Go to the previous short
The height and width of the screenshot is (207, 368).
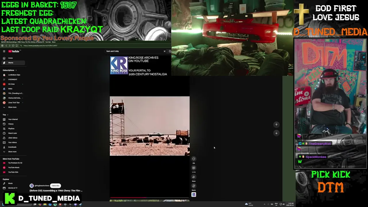tap(276, 124)
